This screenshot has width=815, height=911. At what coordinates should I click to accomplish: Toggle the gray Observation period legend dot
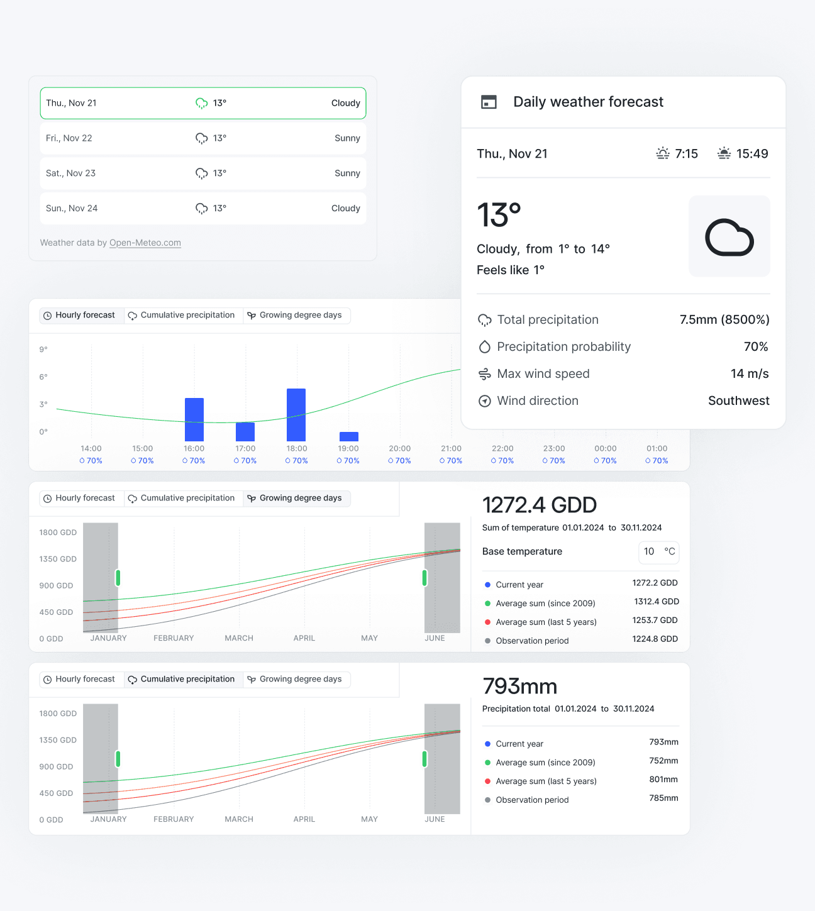[x=486, y=640]
